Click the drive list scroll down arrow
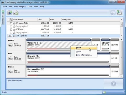This screenshot has width=126, height=95. tap(121, 36)
